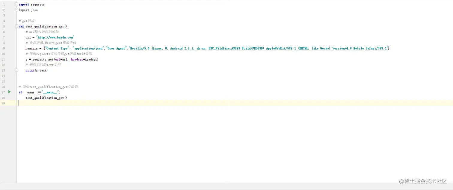Collapse the def test_qualification_get function fold
The height and width of the screenshot is (190, 453).
(x=17, y=26)
